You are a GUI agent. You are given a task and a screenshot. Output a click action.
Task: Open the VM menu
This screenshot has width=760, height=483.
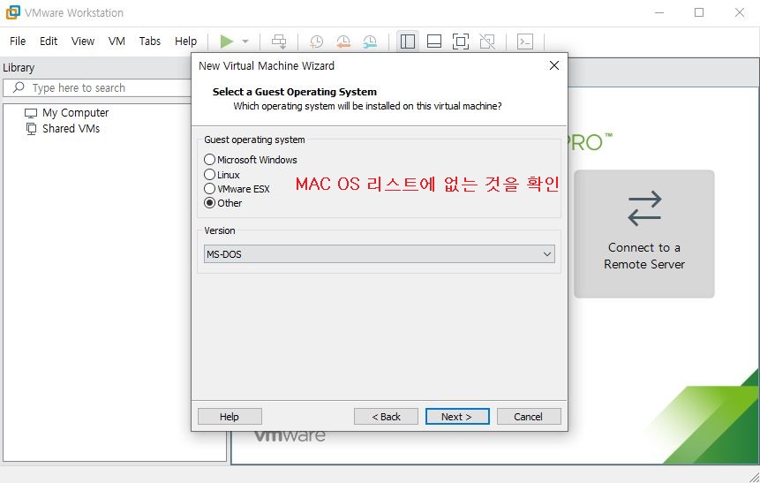[x=117, y=42]
